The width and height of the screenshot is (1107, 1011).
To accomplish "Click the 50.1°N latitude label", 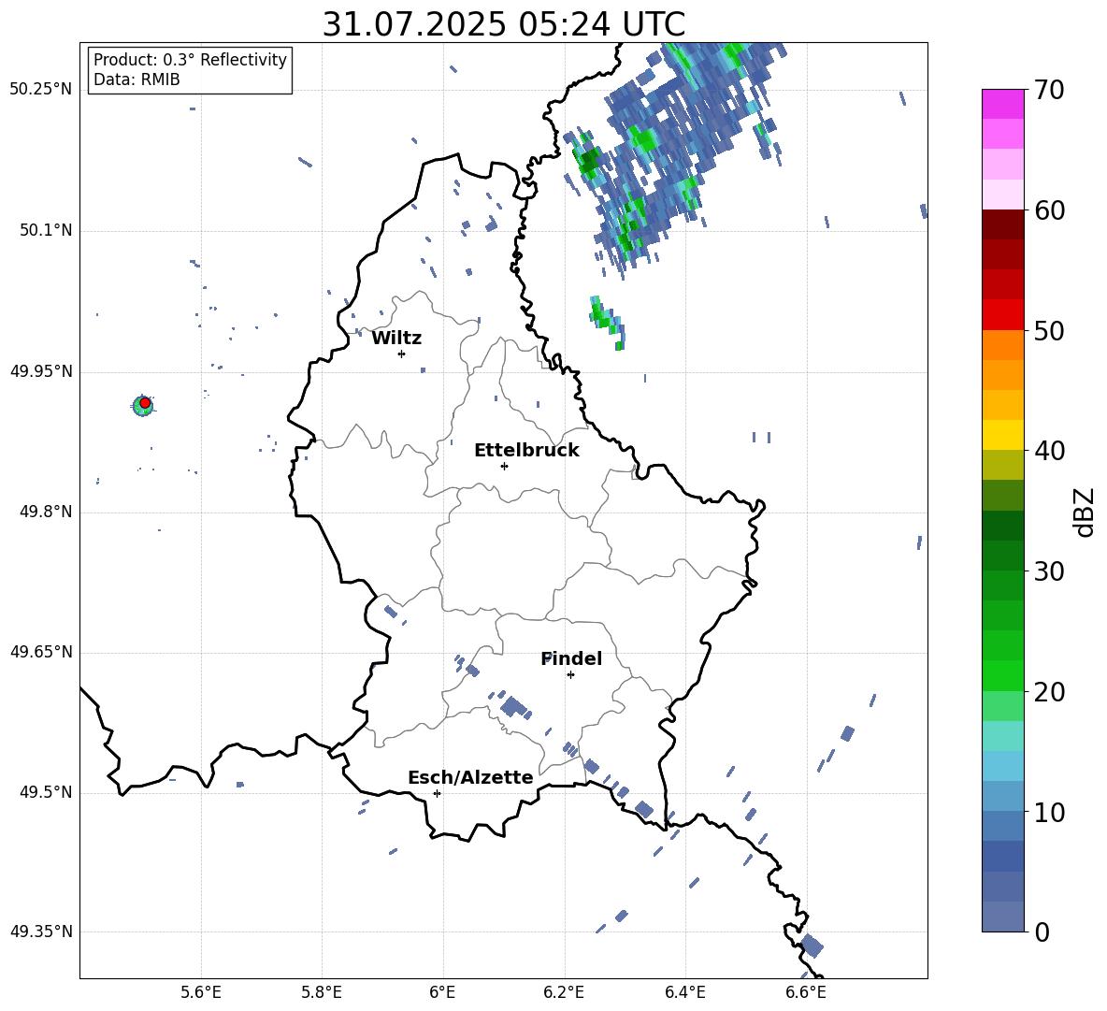I will pos(46,230).
